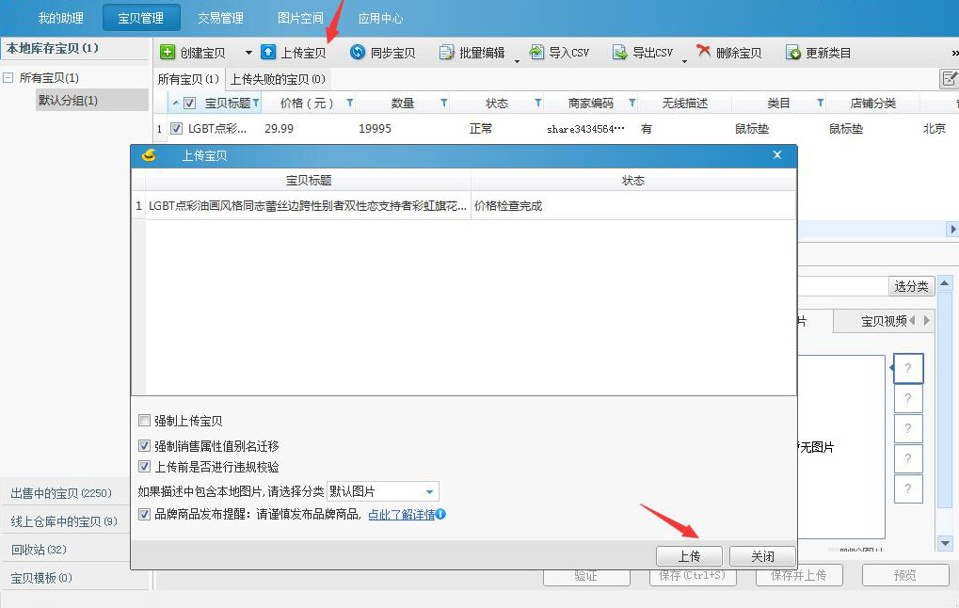Expand the 创建宝贝 dropdown arrow
This screenshot has height=608, width=959.
(x=248, y=53)
